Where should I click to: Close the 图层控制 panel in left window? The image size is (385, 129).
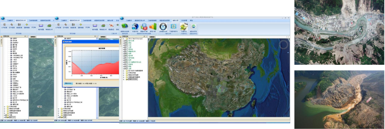click(27, 36)
